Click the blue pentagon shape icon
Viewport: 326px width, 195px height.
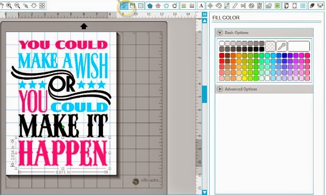[x=150, y=6]
